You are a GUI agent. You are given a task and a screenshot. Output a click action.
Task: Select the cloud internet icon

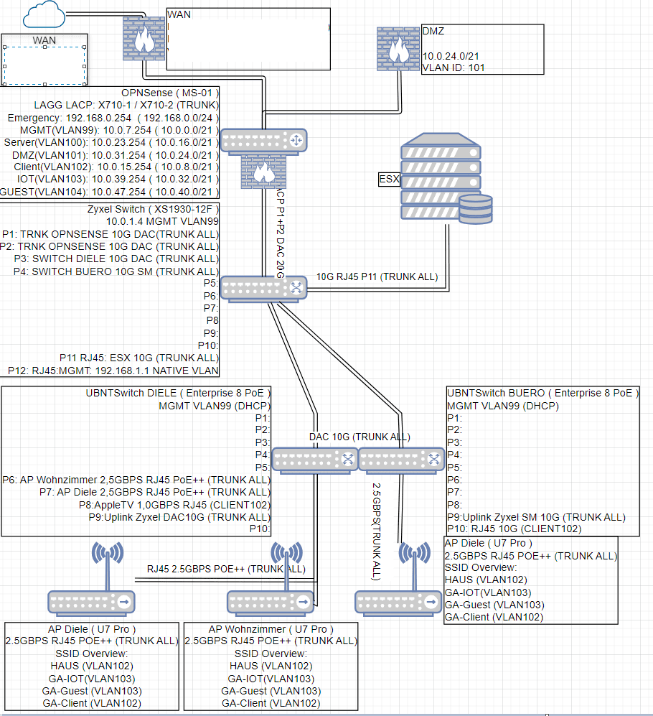[44, 14]
